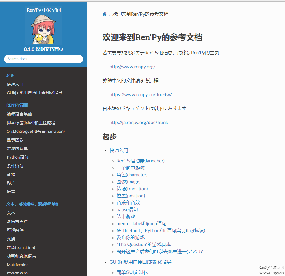Screen dimensions: 285x276
Task: Open 8.1.0 说明文档首页 title link
Action: click(x=44, y=49)
